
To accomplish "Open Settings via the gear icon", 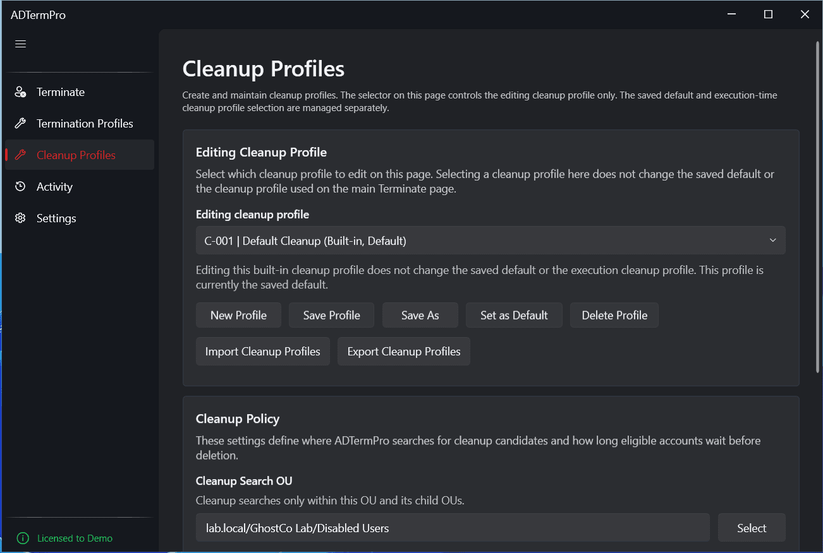I will click(x=20, y=218).
